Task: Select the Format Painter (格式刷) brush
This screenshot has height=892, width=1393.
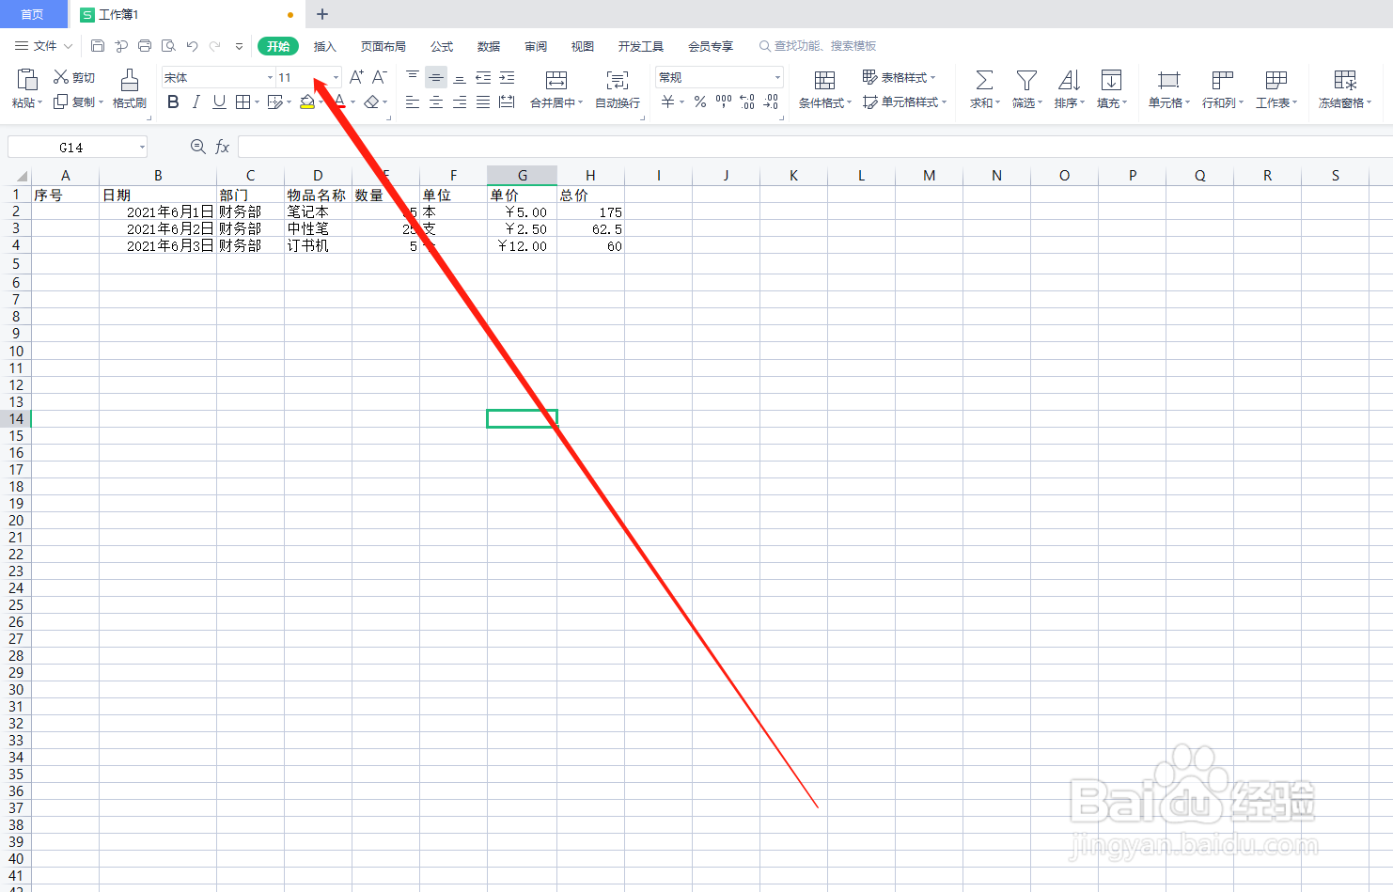Action: point(130,88)
